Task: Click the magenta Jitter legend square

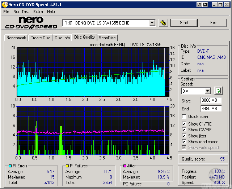Action: pos(125,166)
